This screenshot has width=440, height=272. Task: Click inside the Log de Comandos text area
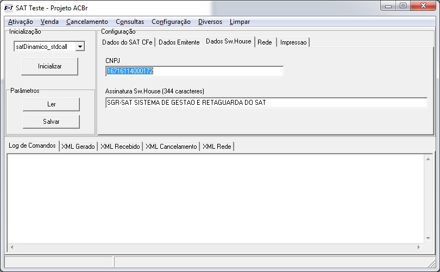(x=216, y=199)
